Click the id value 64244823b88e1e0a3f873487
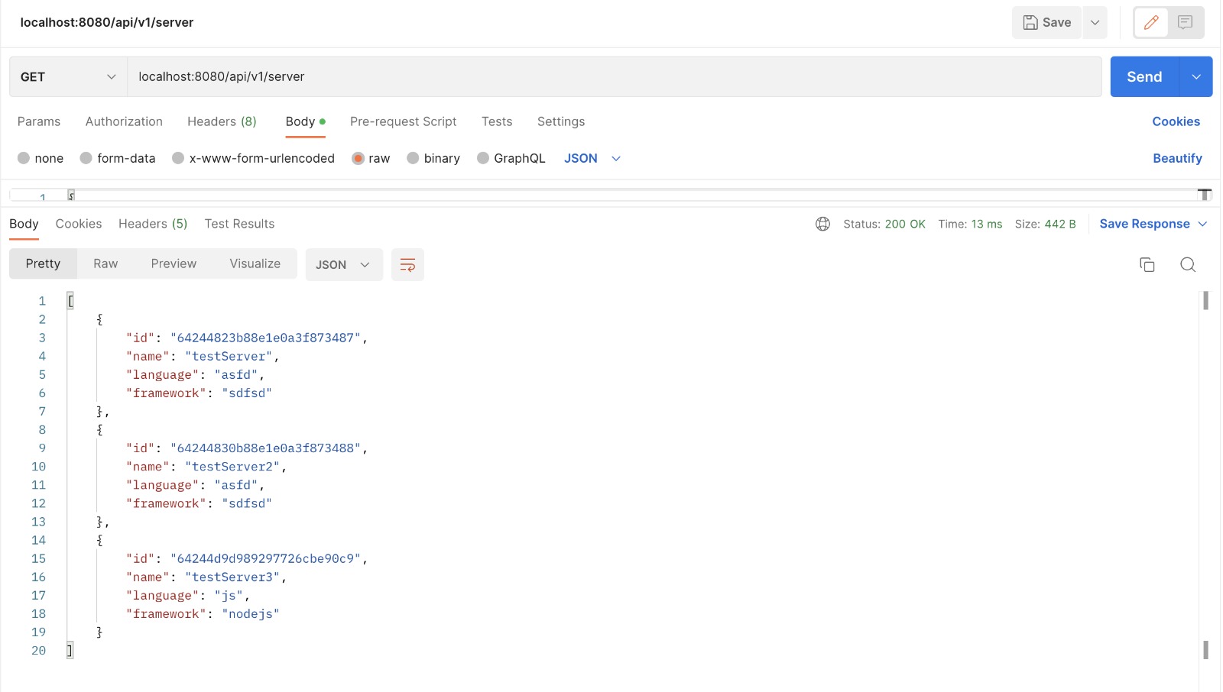This screenshot has width=1223, height=692. (265, 338)
